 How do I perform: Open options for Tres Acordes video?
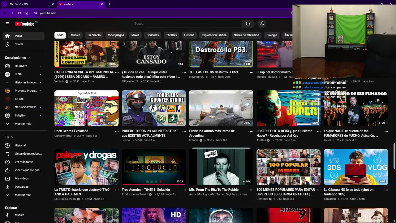tap(184, 190)
